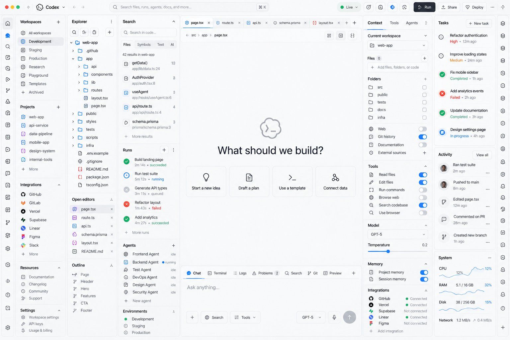Click the Use a template terminal card

[x=292, y=181]
